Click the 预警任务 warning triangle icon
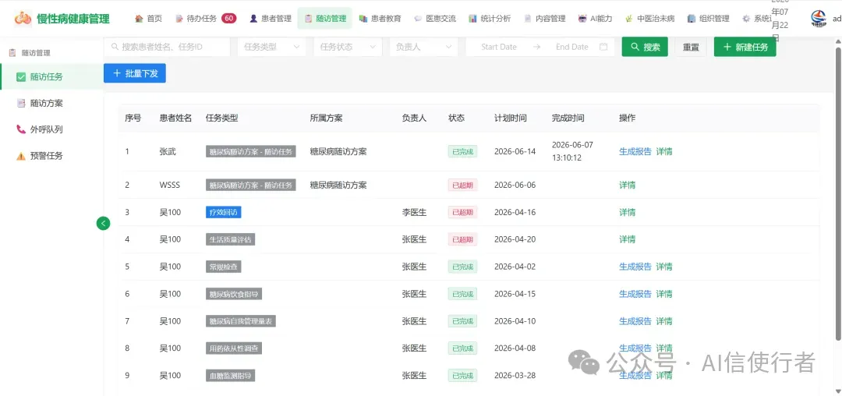 point(21,156)
